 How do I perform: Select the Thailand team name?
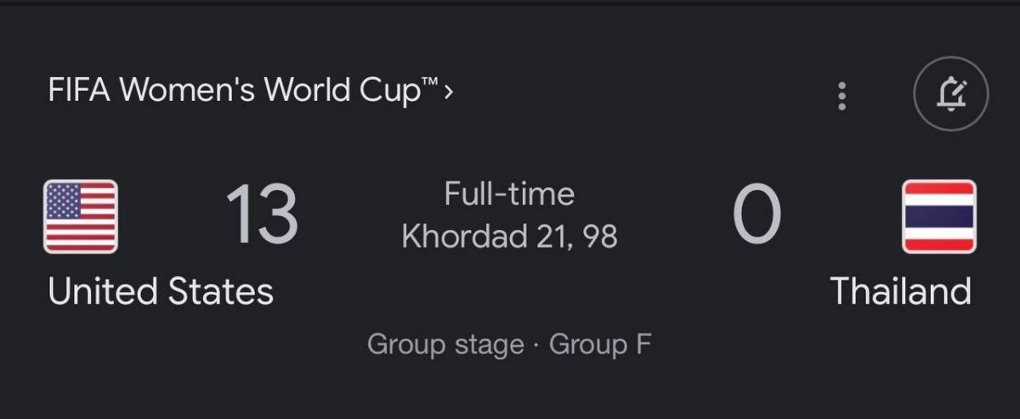pos(900,292)
